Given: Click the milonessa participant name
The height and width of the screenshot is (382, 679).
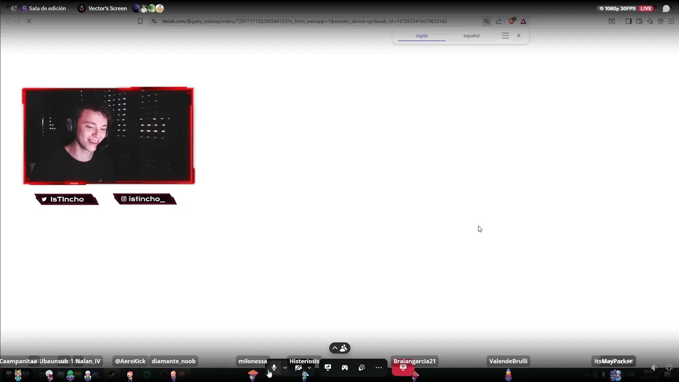Looking at the screenshot, I should [x=253, y=361].
